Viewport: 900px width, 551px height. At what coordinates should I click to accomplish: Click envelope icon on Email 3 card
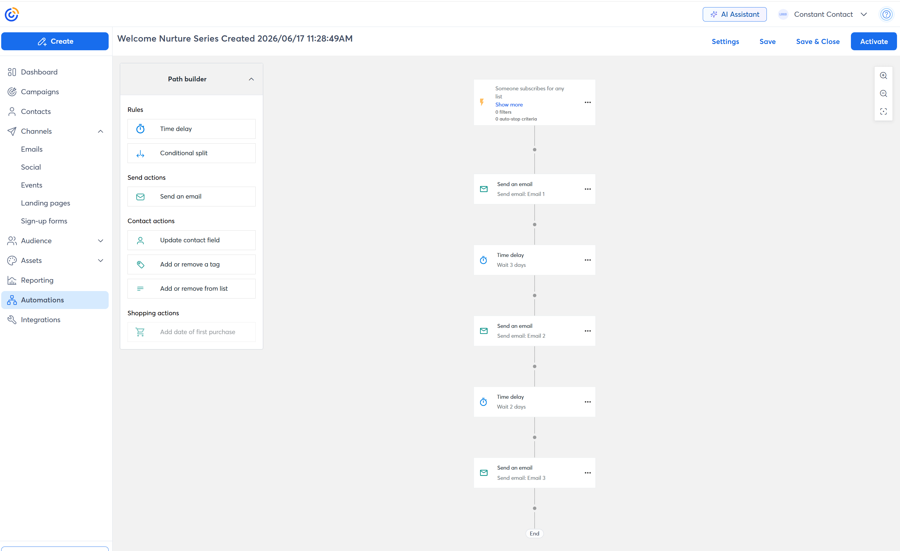click(484, 473)
